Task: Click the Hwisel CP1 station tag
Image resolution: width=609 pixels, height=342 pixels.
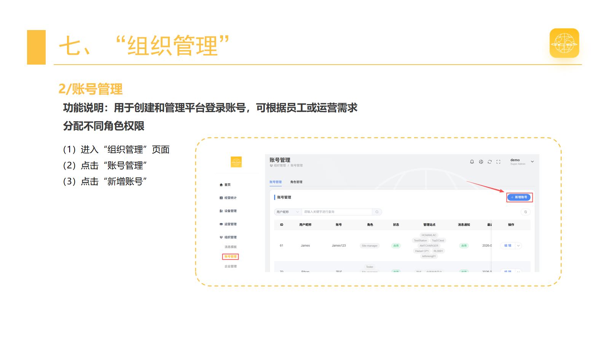Action: [x=422, y=251]
